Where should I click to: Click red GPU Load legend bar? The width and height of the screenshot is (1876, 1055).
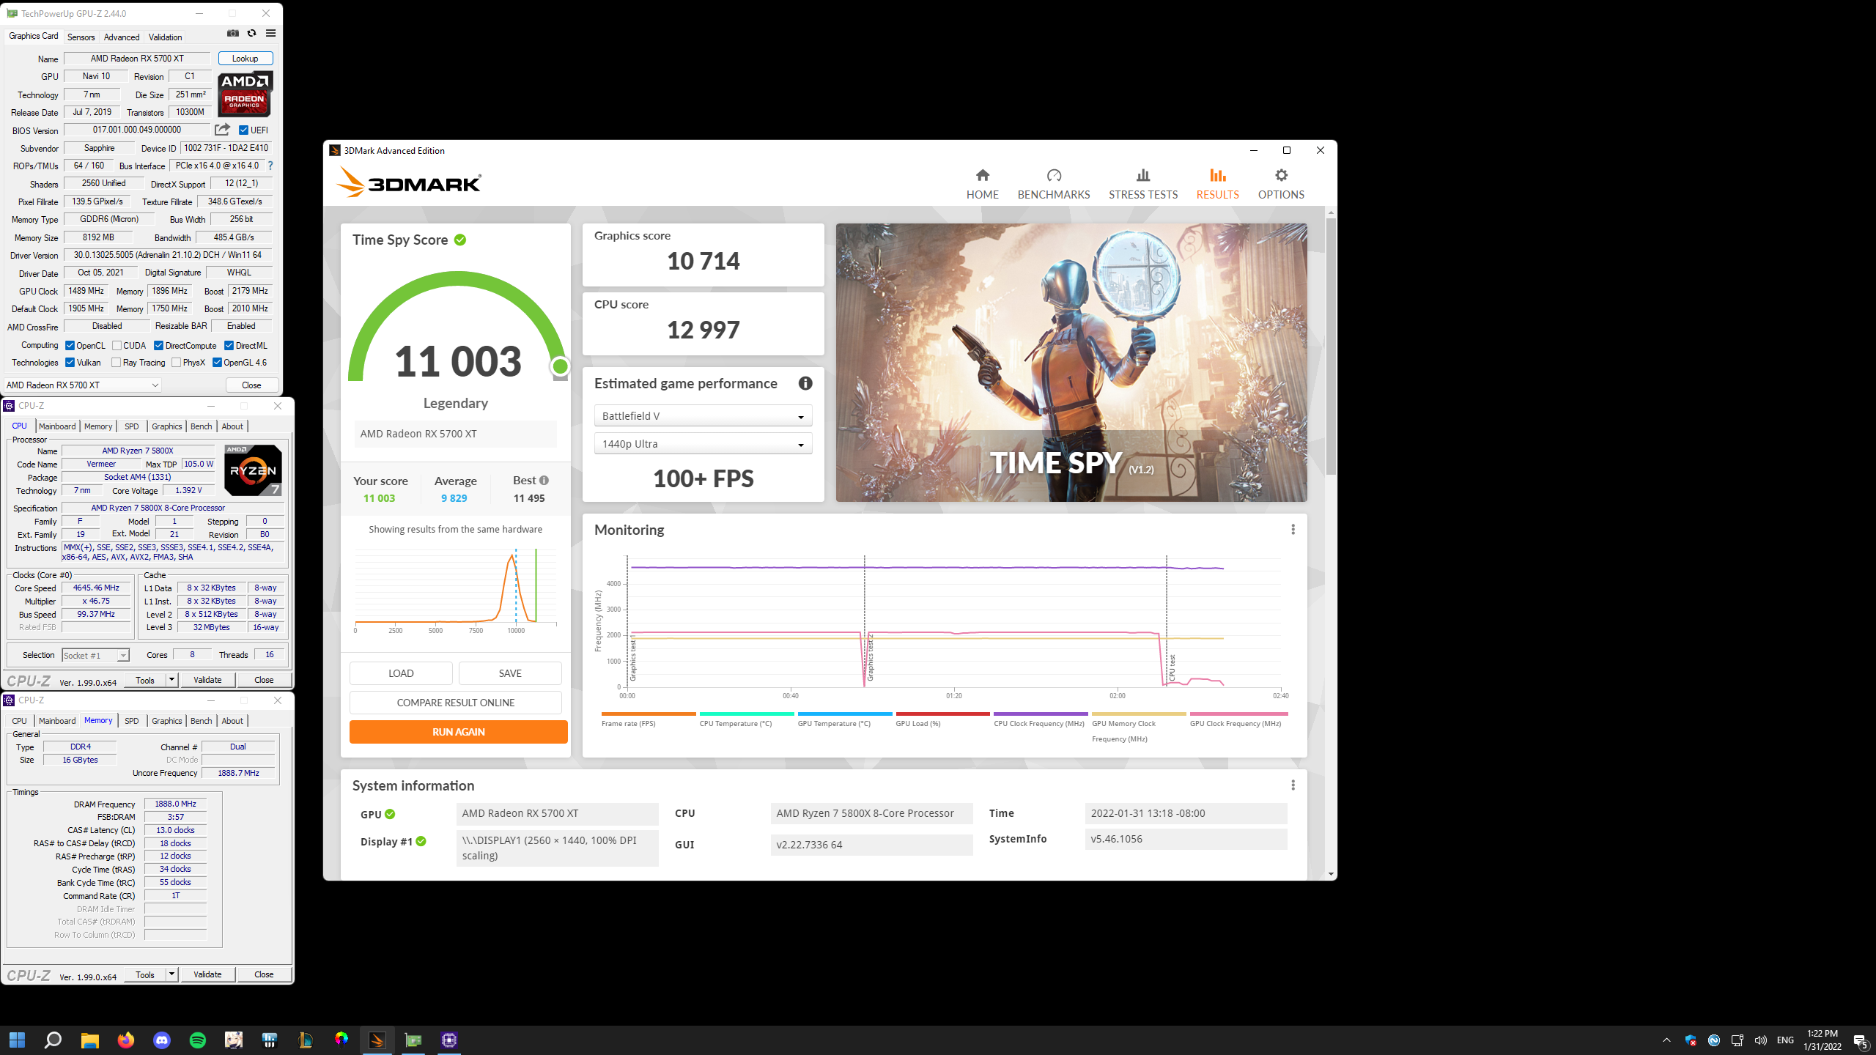coord(942,714)
